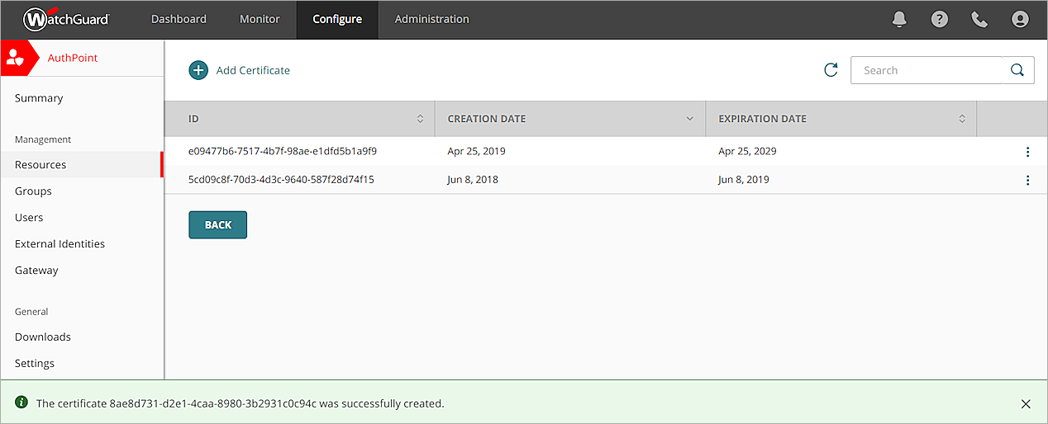This screenshot has width=1048, height=424.
Task: Dismiss the certificate created notification
Action: (1026, 404)
